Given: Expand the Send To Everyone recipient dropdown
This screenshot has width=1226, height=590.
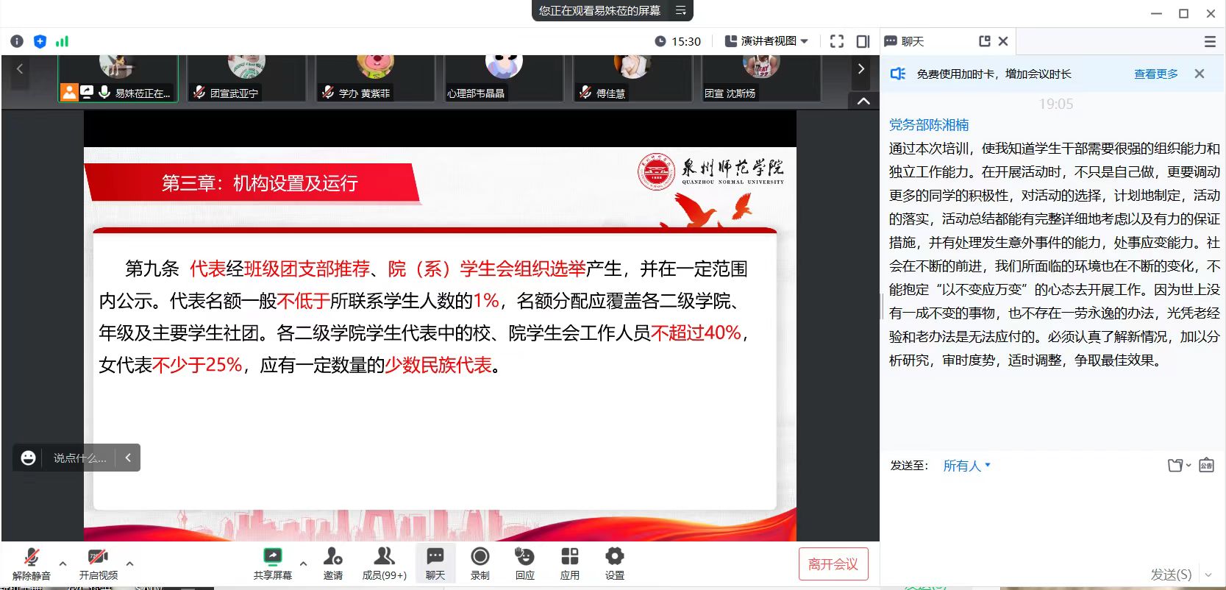Looking at the screenshot, I should coord(966,466).
